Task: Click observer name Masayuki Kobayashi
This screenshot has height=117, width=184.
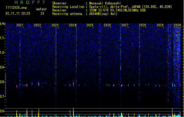Action: 105,3
